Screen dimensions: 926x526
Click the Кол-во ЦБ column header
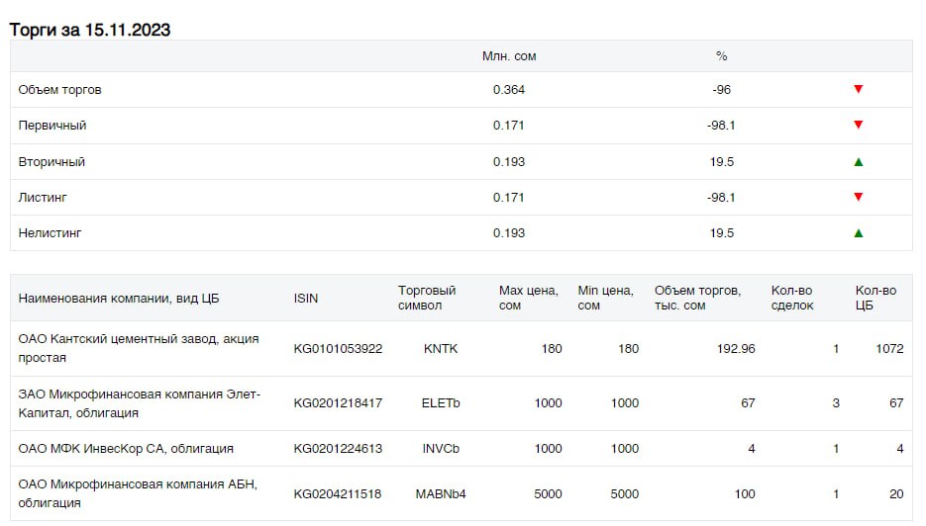(875, 298)
